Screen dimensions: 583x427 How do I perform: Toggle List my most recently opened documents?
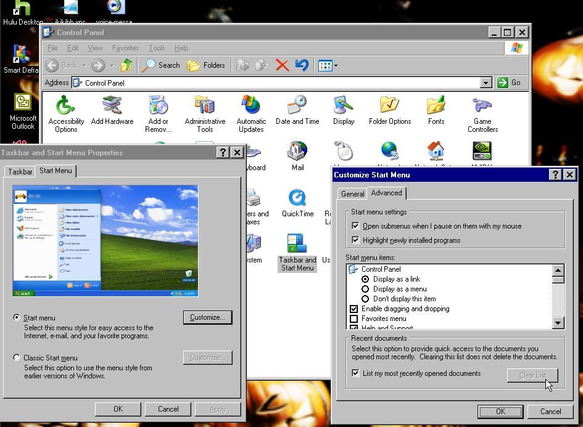(x=355, y=373)
